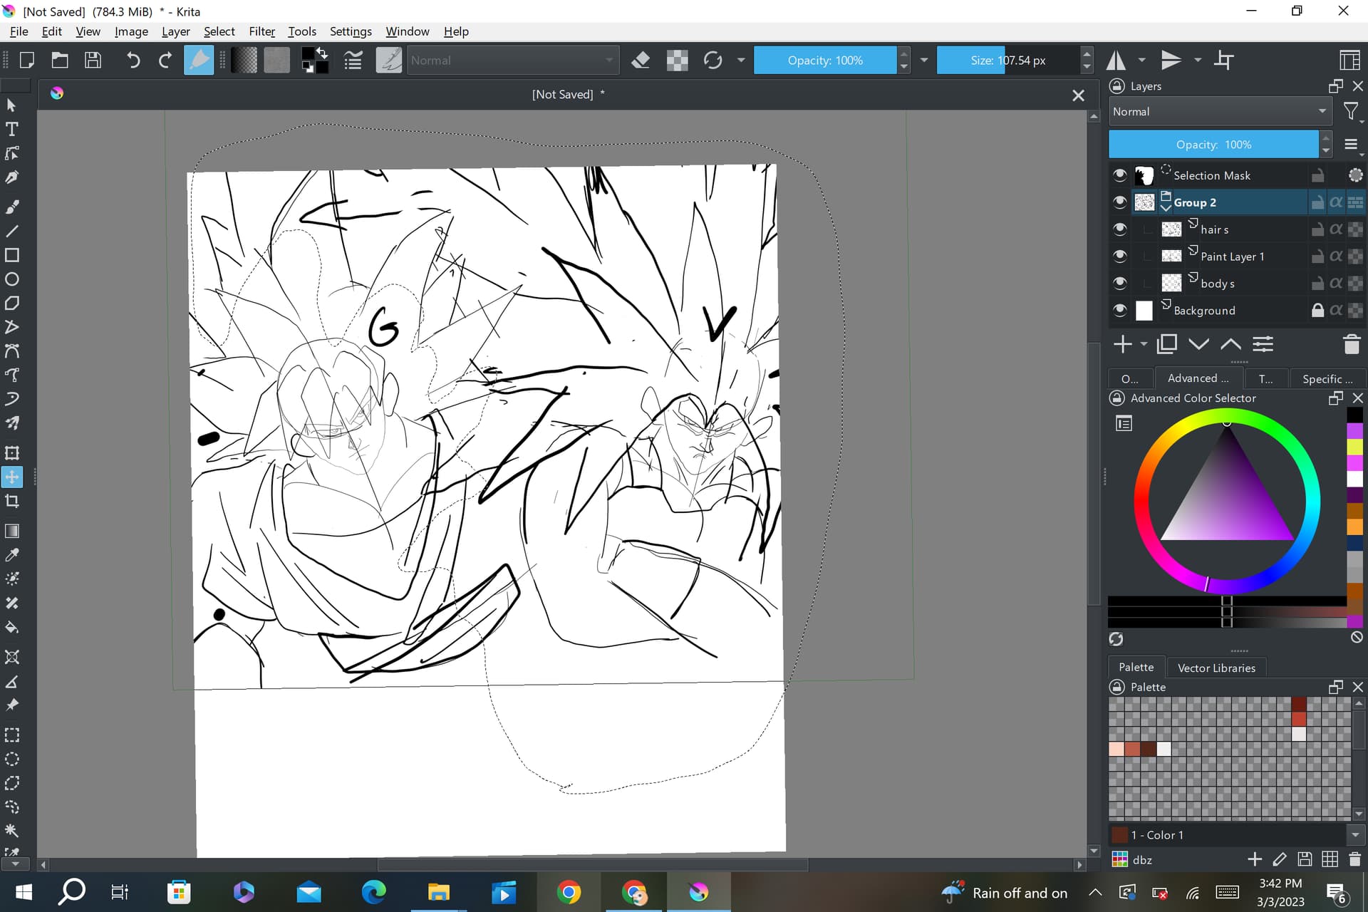Screen dimensions: 1368x912
Task: Click the horizontal mirror tool icon
Action: coord(1116,61)
